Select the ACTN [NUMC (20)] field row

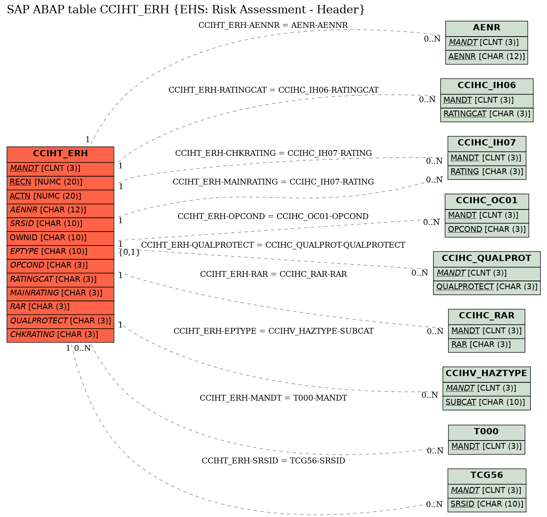tap(60, 196)
